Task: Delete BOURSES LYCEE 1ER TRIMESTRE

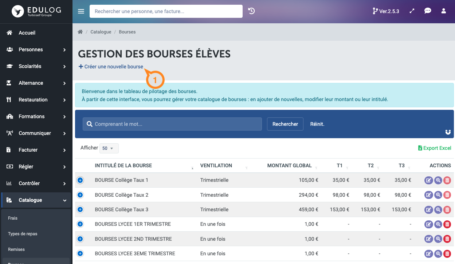Action: click(447, 224)
